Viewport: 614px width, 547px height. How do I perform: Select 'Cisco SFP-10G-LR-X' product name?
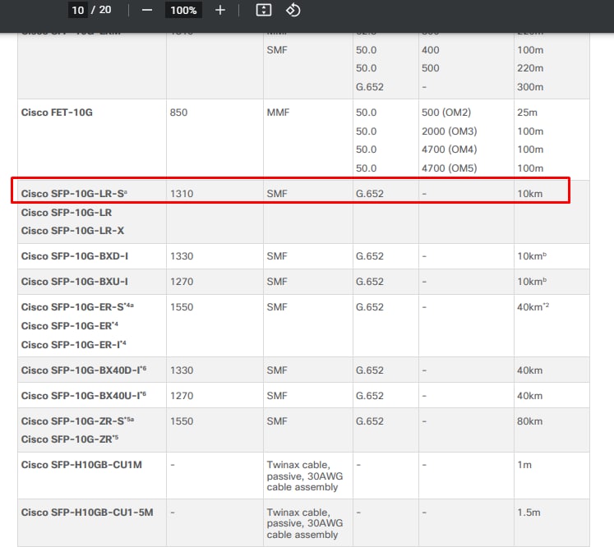(x=72, y=231)
